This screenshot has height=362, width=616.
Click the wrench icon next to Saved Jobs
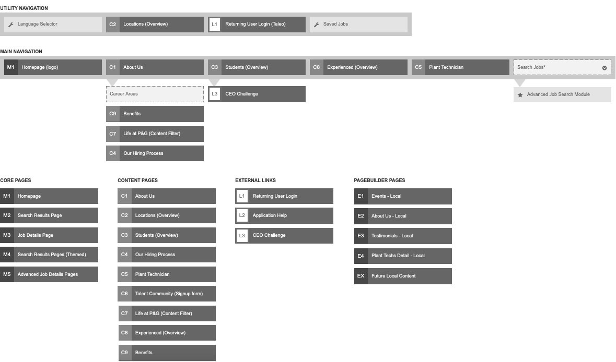coord(317,25)
